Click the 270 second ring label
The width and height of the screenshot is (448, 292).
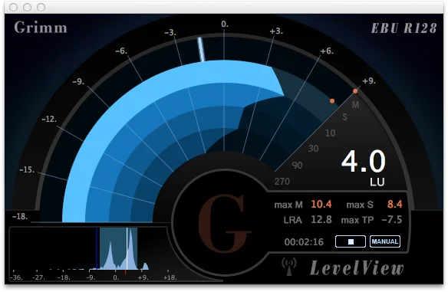coord(282,181)
